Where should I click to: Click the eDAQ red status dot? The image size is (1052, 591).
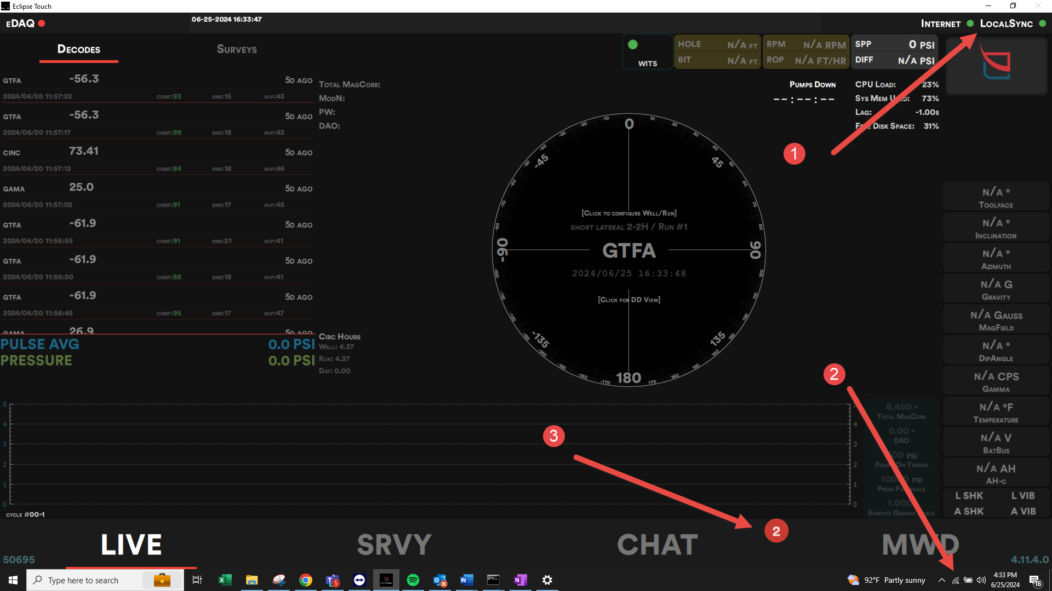42,24
